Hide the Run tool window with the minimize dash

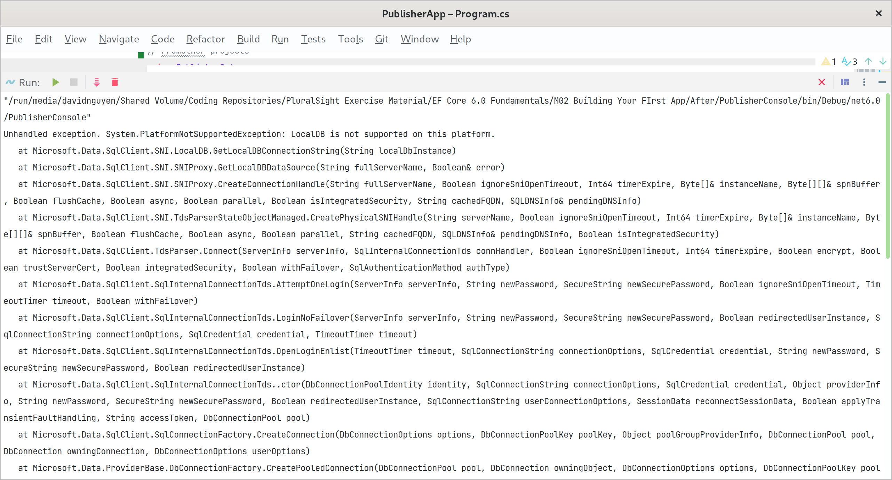(882, 82)
